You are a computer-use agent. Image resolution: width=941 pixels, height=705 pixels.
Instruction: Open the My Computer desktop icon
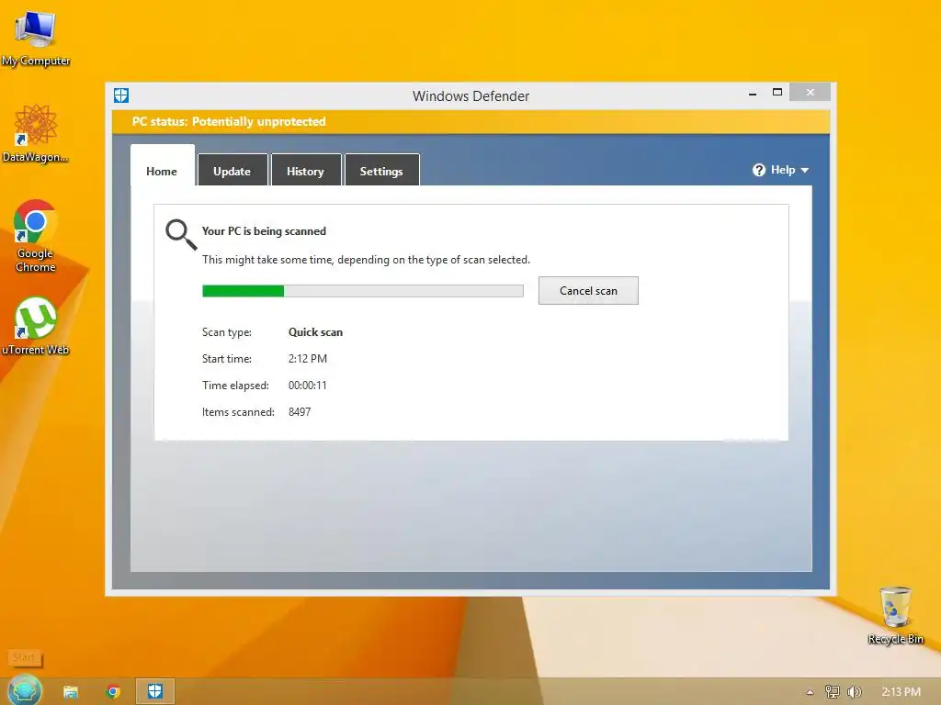pyautogui.click(x=36, y=37)
